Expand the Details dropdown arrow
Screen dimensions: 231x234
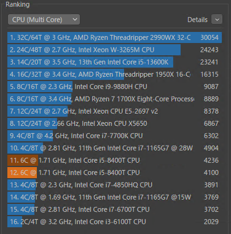click(217, 20)
